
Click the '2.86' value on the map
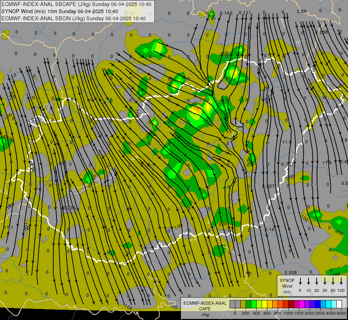tap(302, 11)
